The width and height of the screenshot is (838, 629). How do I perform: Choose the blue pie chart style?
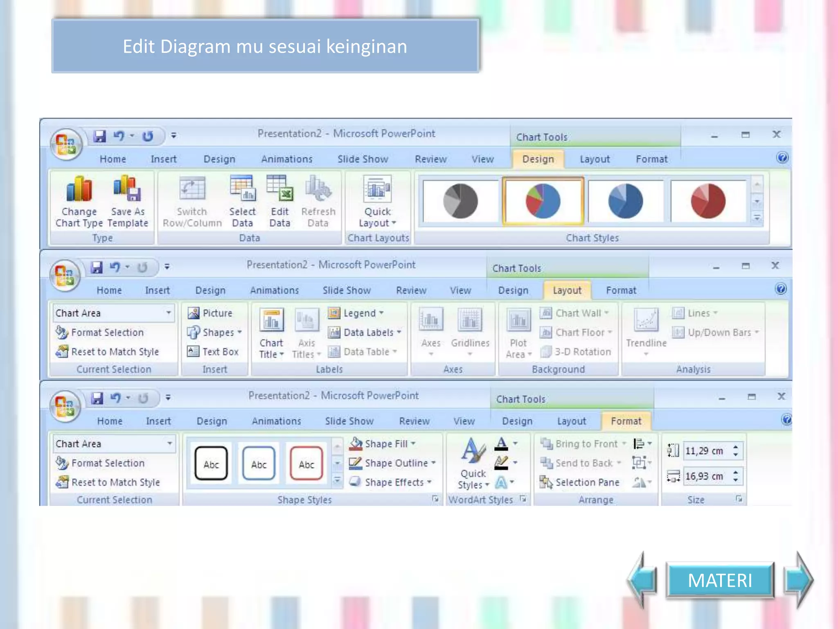click(626, 201)
